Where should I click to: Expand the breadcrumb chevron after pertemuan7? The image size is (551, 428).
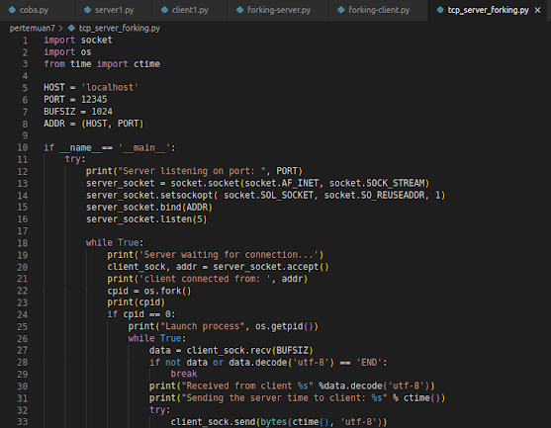coord(61,28)
